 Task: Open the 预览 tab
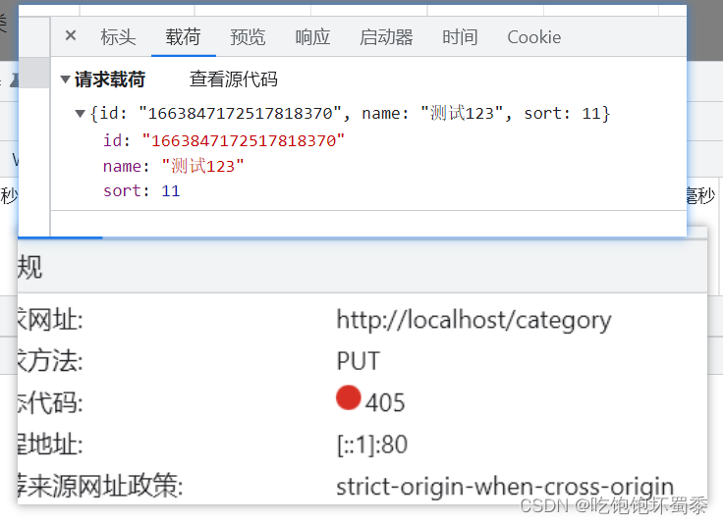[248, 37]
